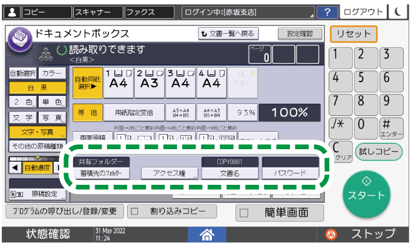Viewport: 411px width, 244px height.
Task: Tap the green スタート button
Action: (366, 194)
